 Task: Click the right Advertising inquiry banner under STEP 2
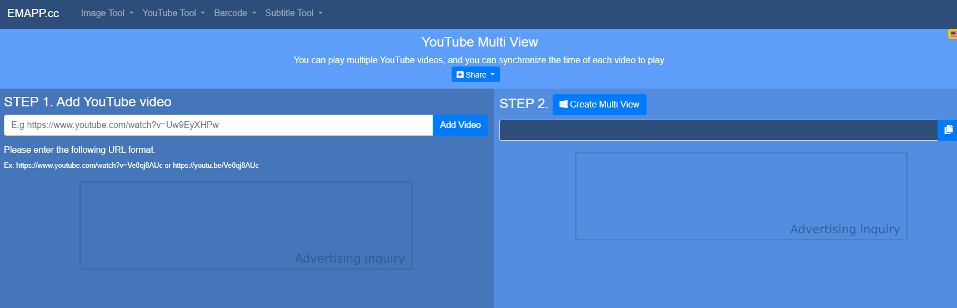pos(741,196)
